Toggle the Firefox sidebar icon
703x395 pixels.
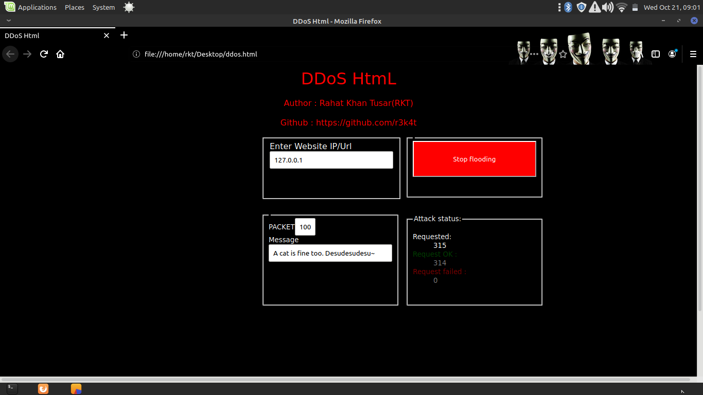tap(655, 53)
